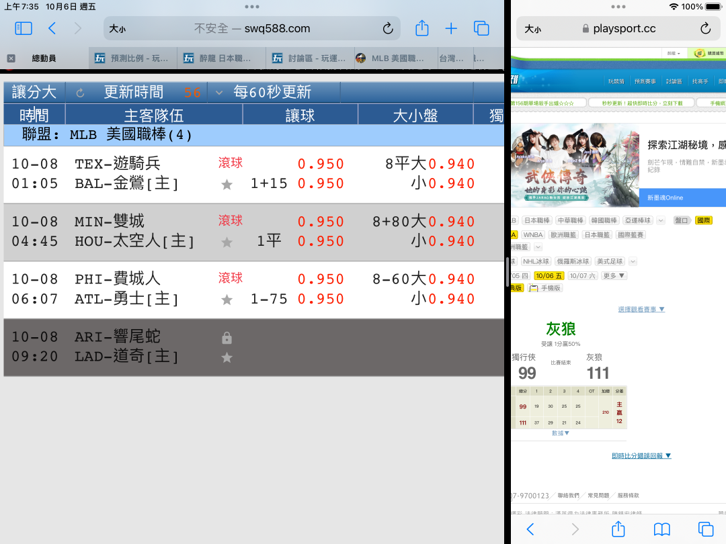Viewport: 726px width, 544px height.
Task: Filter by 中華職棒 league
Action: pos(571,221)
